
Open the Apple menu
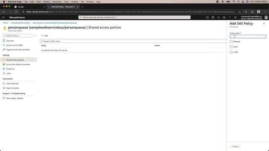(4, 2)
